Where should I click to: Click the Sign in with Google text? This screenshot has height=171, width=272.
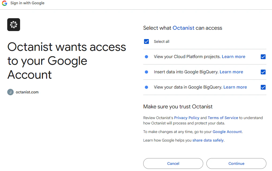pos(27,3)
